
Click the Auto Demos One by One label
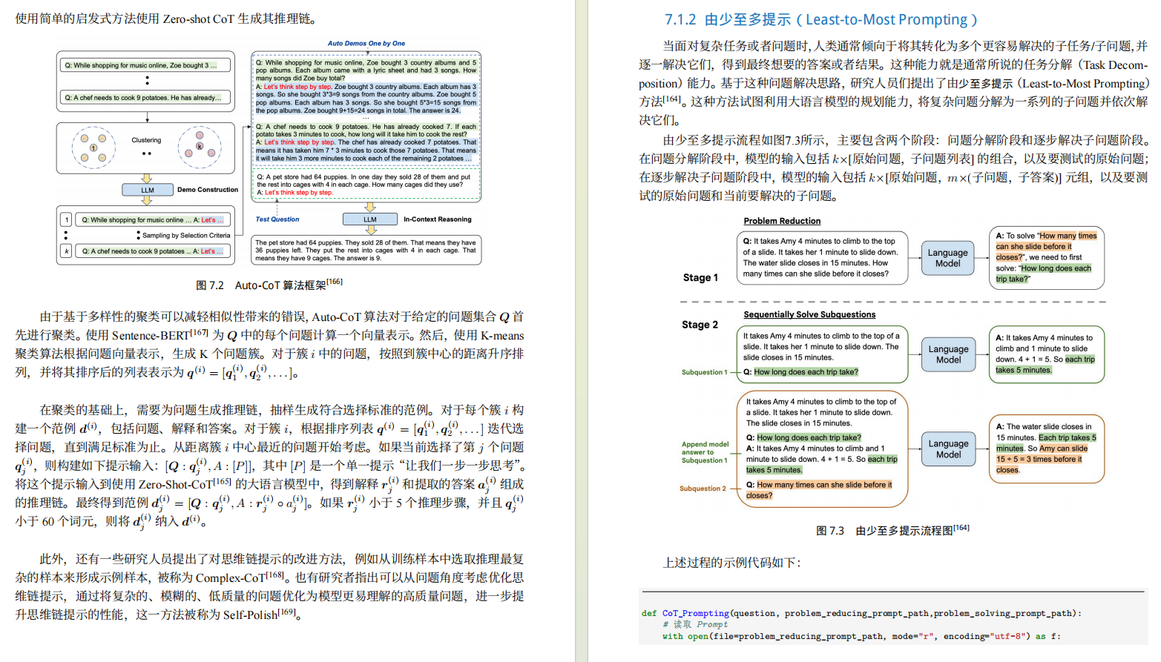pos(369,43)
